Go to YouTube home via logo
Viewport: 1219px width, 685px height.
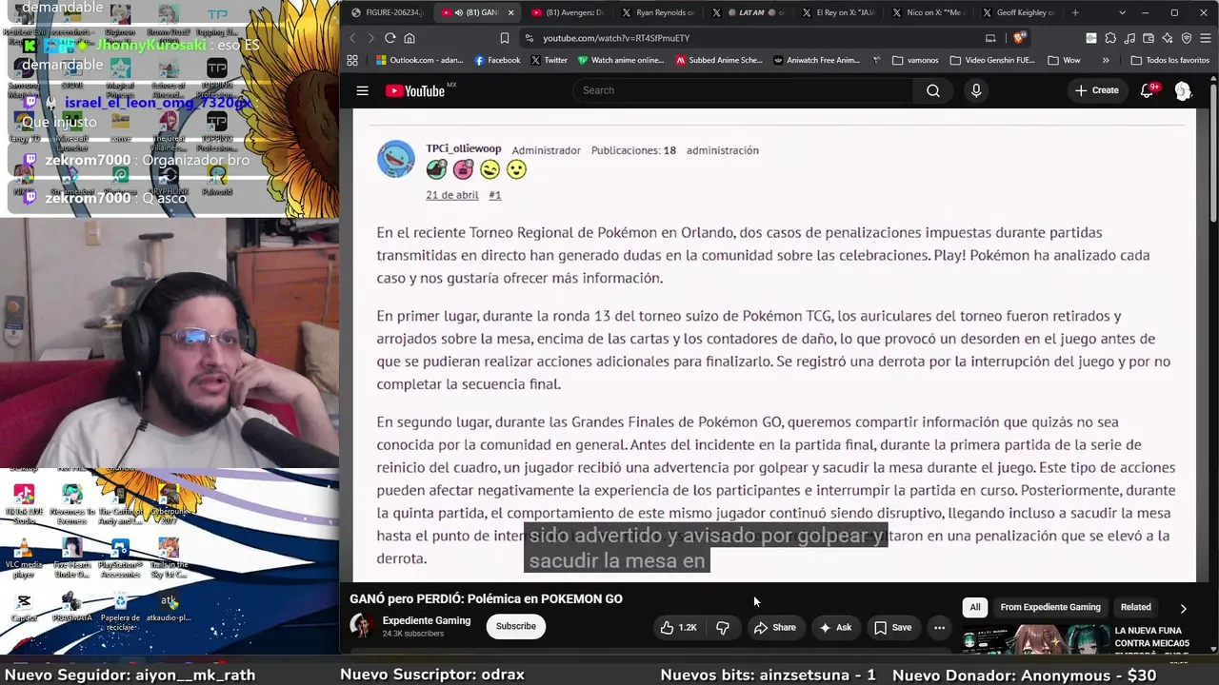point(415,90)
